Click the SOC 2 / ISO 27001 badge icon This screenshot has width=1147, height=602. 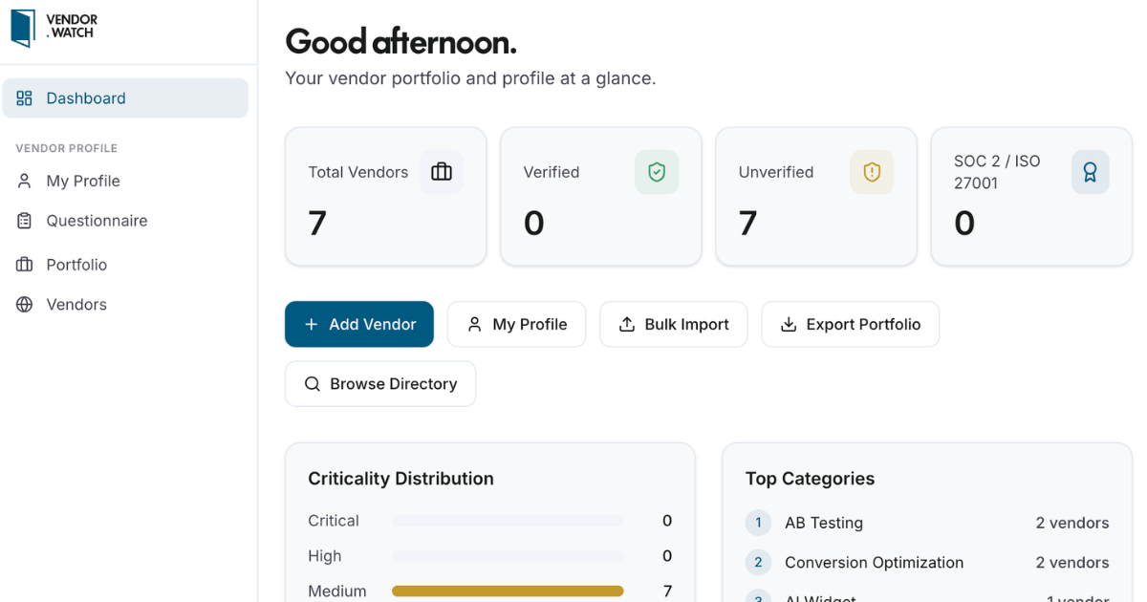(1090, 172)
